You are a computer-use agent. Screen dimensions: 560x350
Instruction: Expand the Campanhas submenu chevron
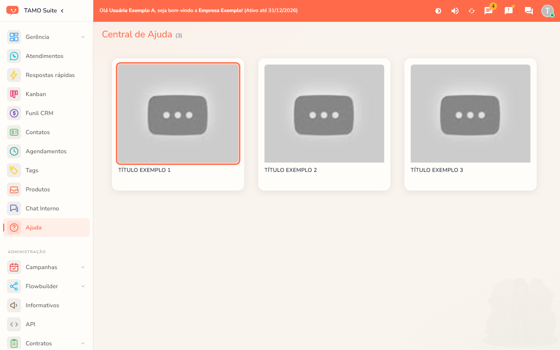point(83,267)
